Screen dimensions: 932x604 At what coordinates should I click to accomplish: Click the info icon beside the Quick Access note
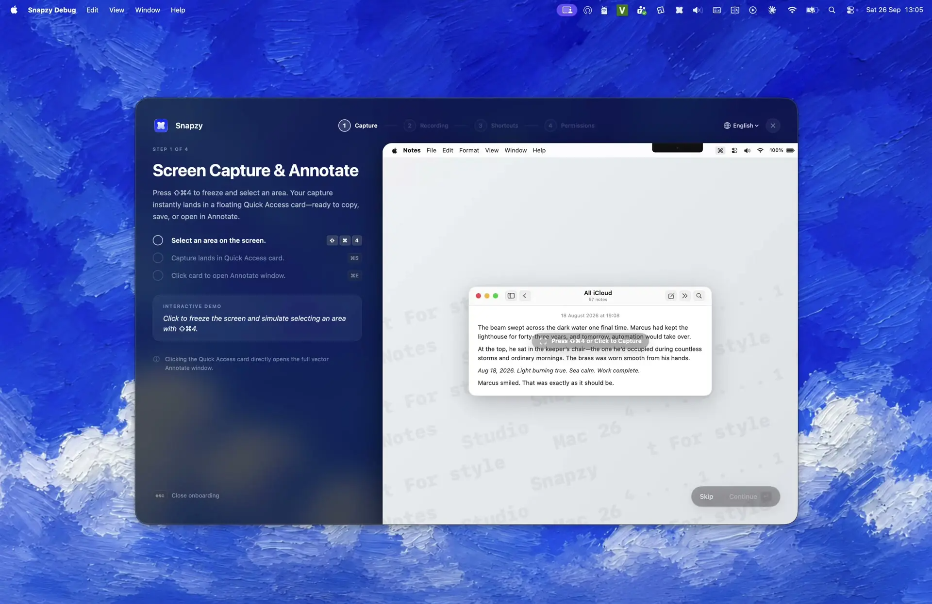pyautogui.click(x=156, y=359)
